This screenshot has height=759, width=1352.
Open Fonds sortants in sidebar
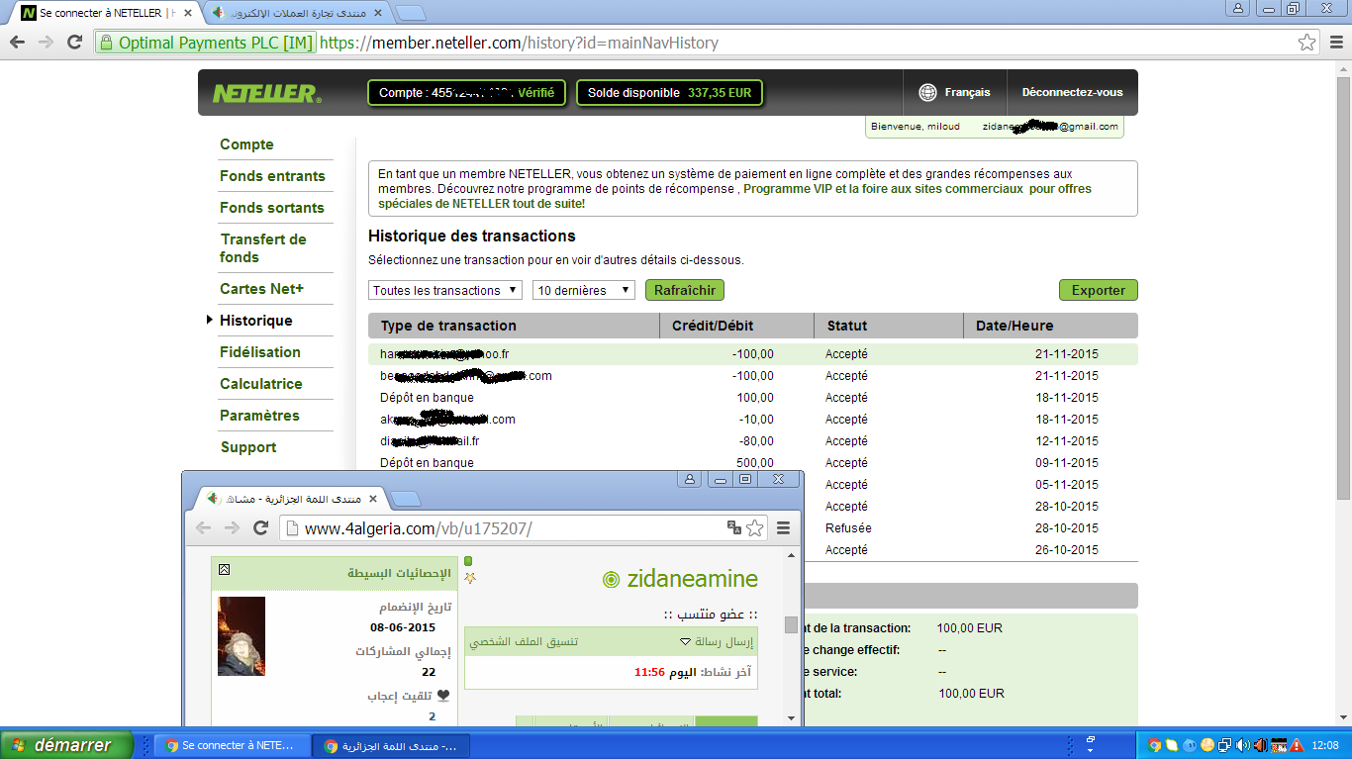pos(272,208)
